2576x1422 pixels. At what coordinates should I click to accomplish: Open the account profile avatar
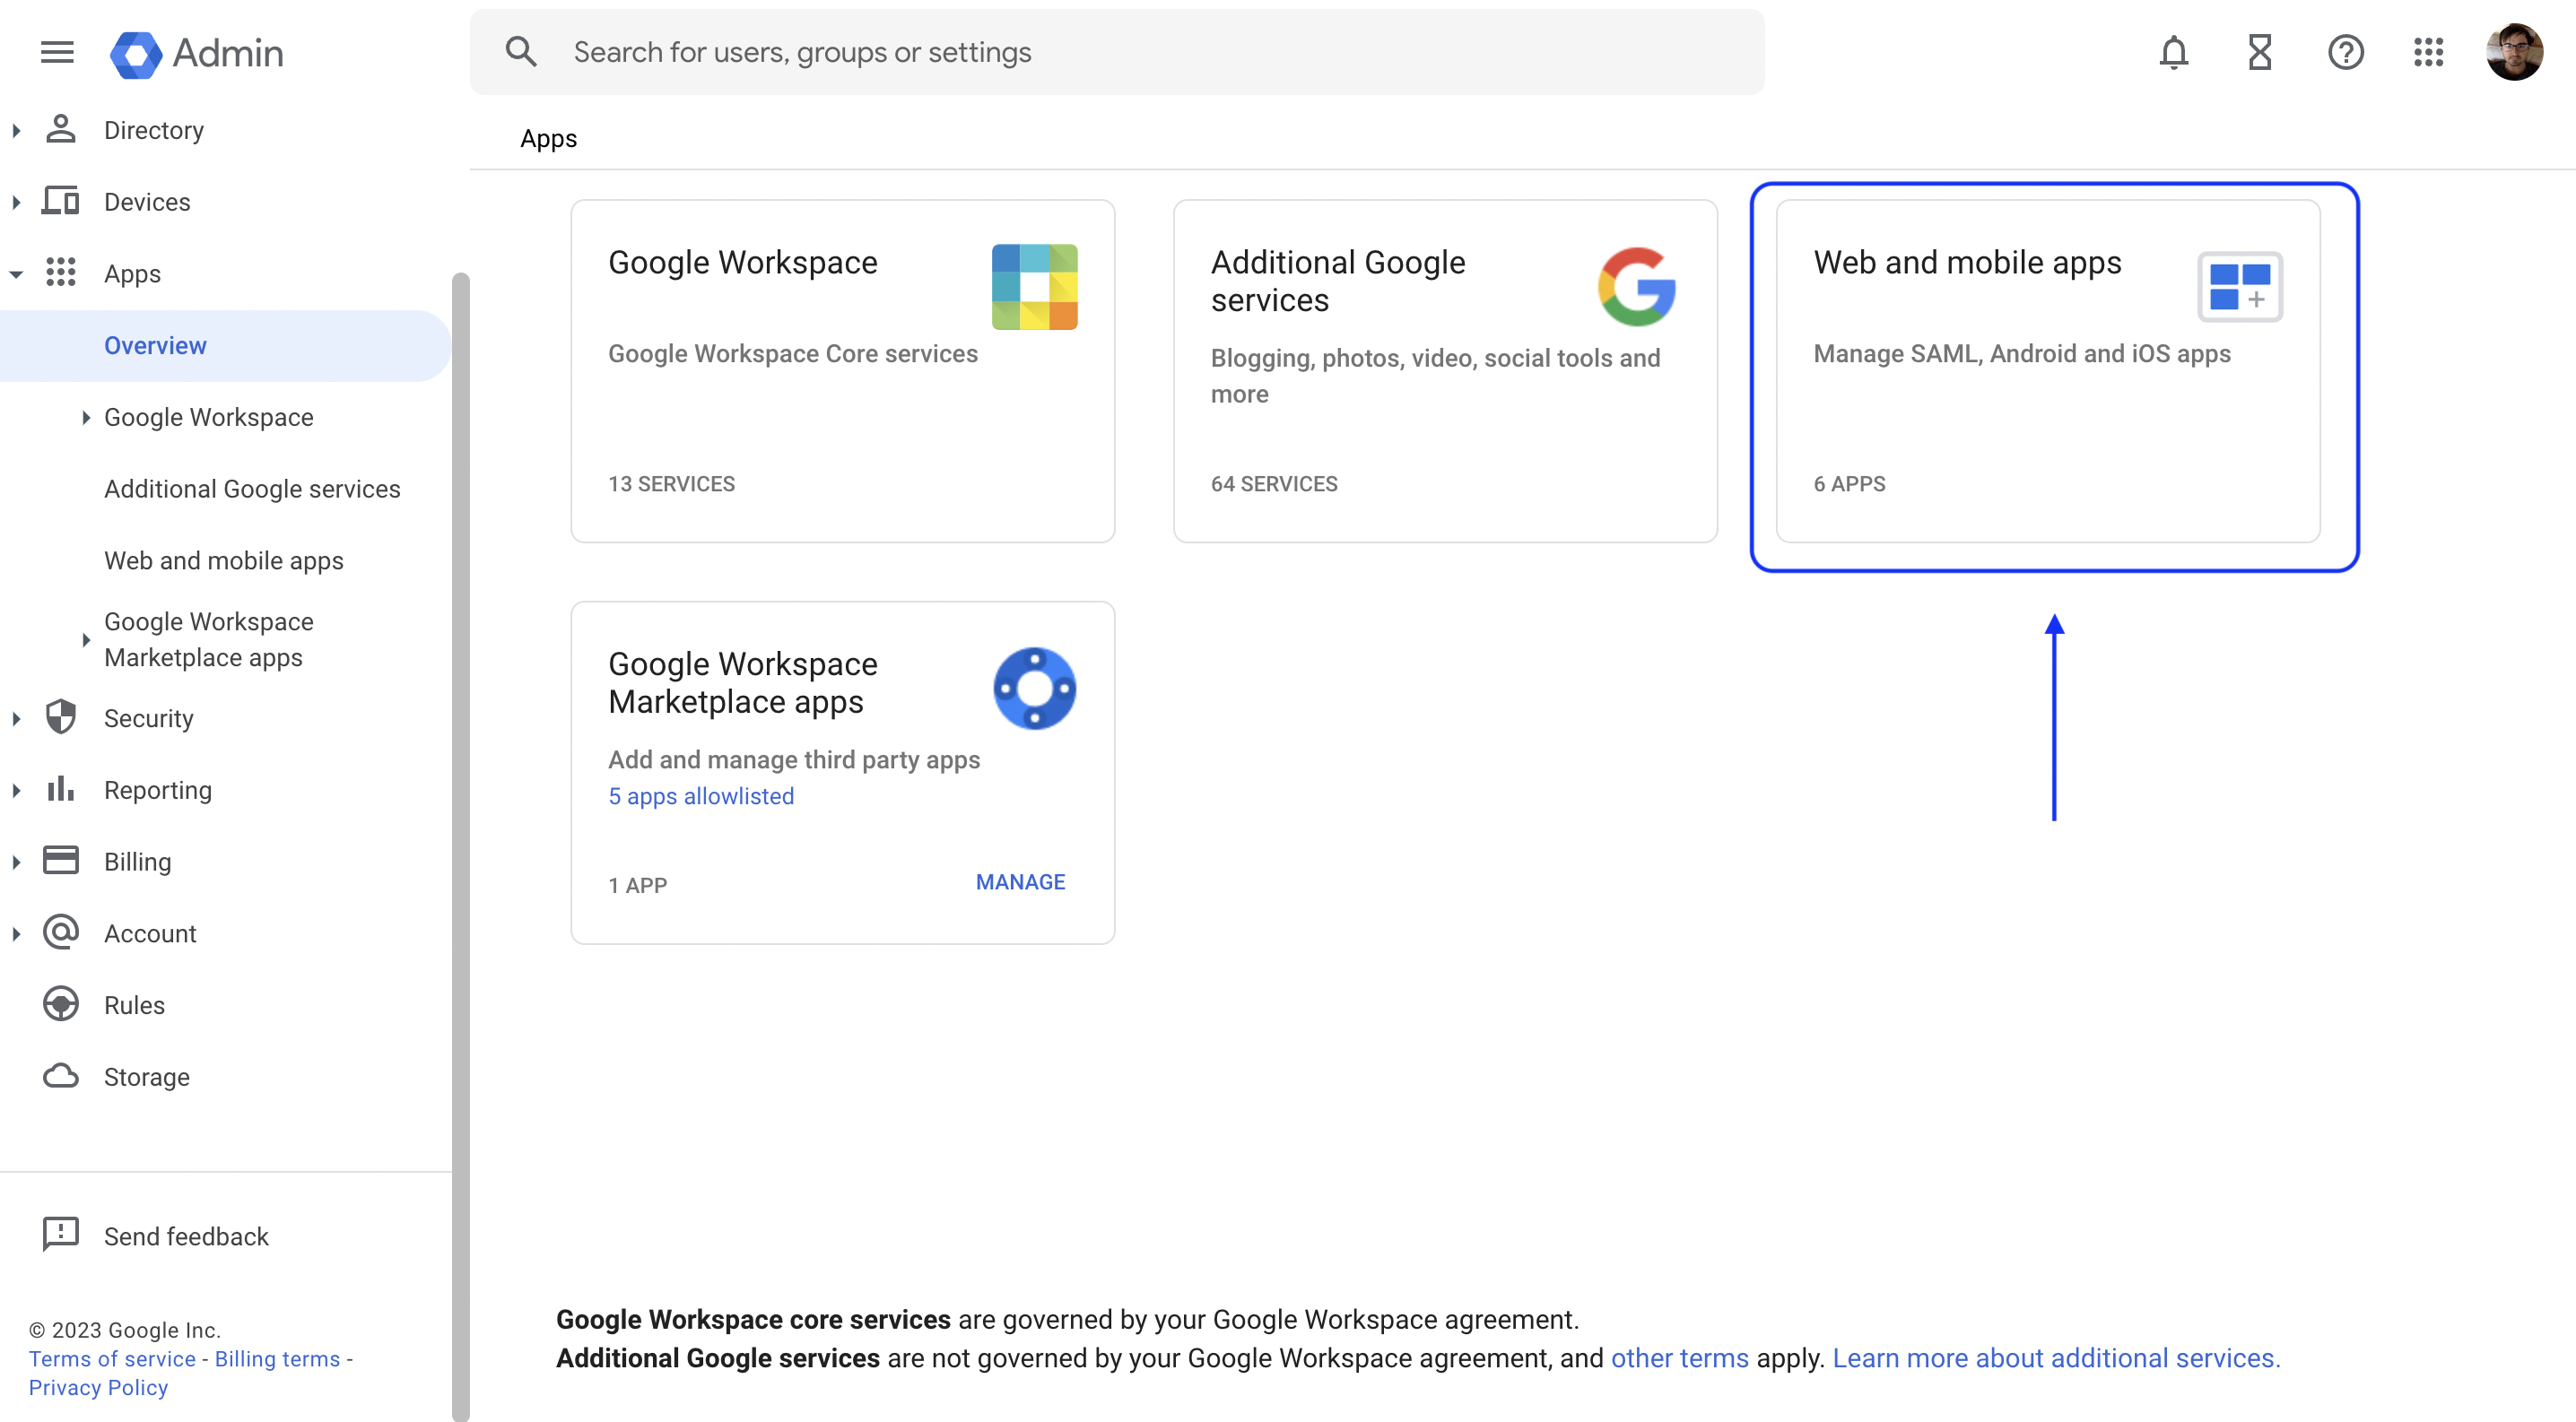pos(2514,52)
